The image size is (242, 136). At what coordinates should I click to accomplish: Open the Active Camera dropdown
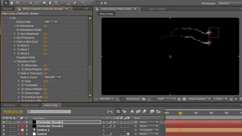(x=199, y=99)
